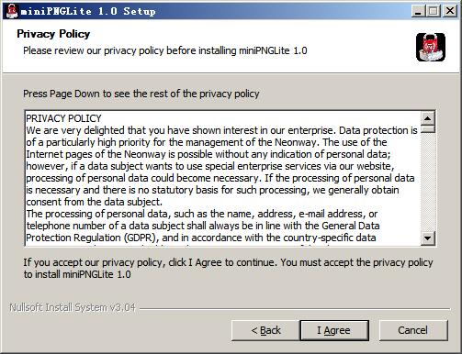This screenshot has width=462, height=354.
Task: Click the miniPNGLite logo in the header
Action: coord(431,48)
